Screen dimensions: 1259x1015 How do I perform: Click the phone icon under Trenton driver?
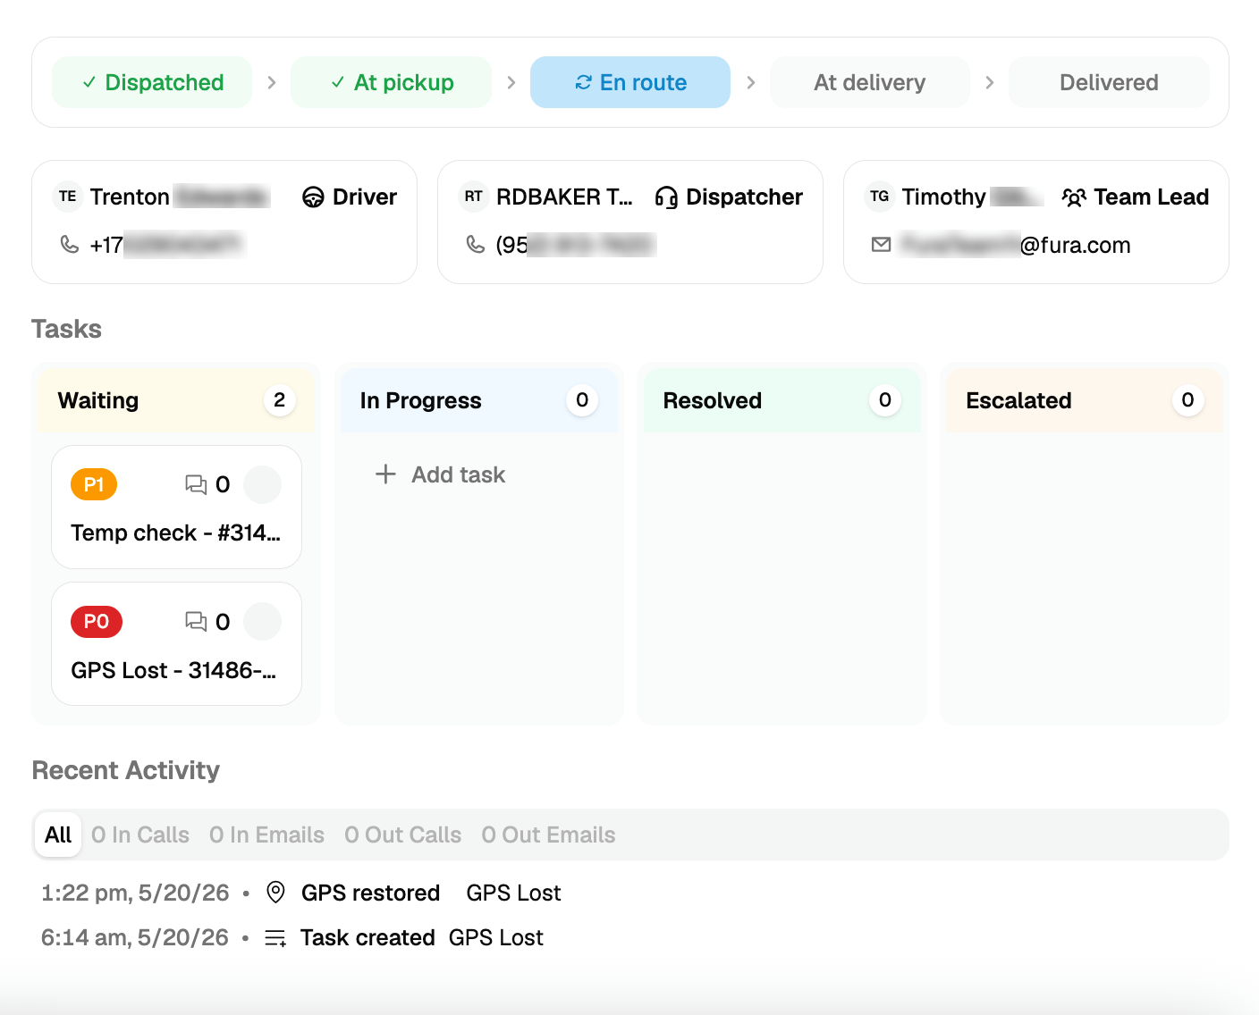(69, 244)
